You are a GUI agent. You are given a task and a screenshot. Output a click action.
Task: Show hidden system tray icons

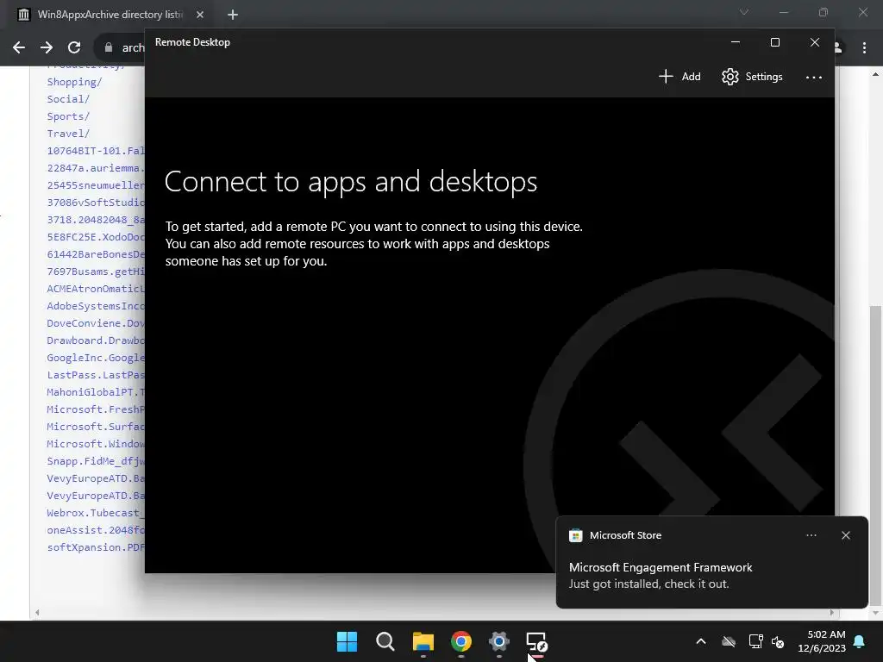click(x=700, y=641)
